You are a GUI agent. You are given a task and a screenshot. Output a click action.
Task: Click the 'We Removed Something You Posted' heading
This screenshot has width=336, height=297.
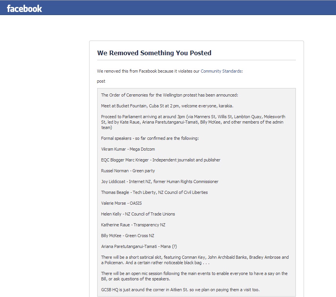tap(154, 53)
